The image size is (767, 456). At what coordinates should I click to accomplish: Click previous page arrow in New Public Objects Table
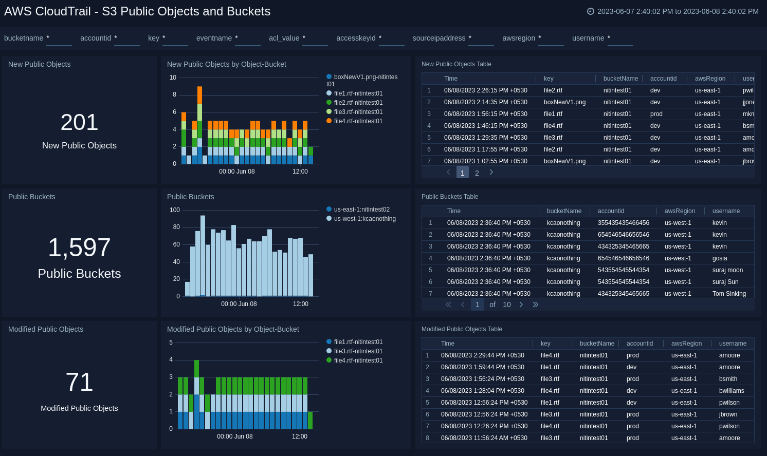[x=448, y=173]
